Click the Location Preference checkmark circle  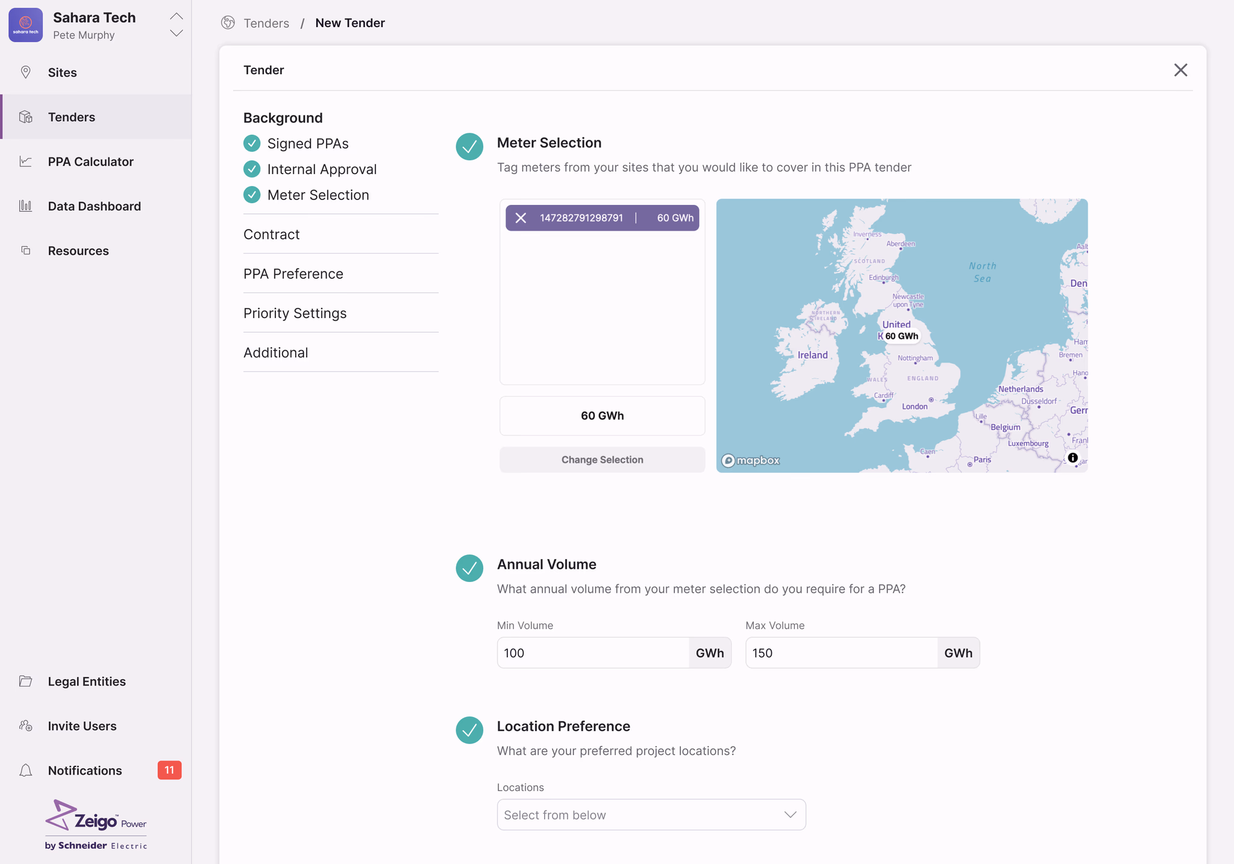pos(469,730)
